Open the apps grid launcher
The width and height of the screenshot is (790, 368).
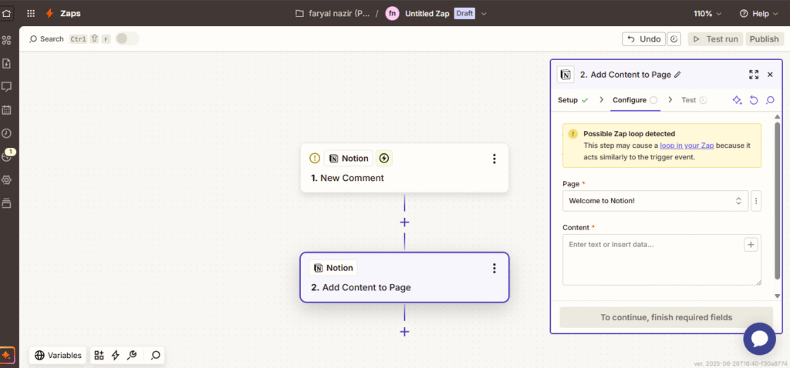31,14
